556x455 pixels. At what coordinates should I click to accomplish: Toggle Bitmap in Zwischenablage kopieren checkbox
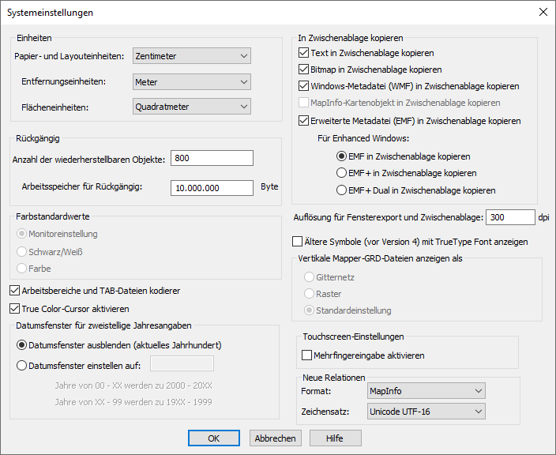(x=304, y=70)
